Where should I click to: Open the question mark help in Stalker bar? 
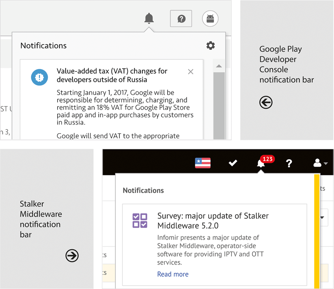(289, 163)
